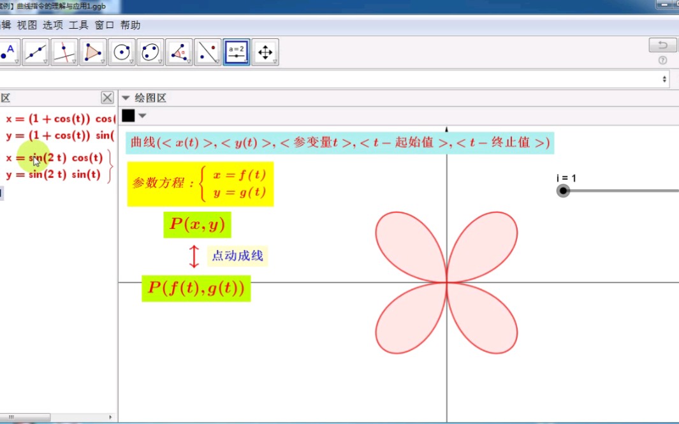Activate the Move Graphics View tool
Image resolution: width=679 pixels, height=424 pixels.
pyautogui.click(x=265, y=51)
